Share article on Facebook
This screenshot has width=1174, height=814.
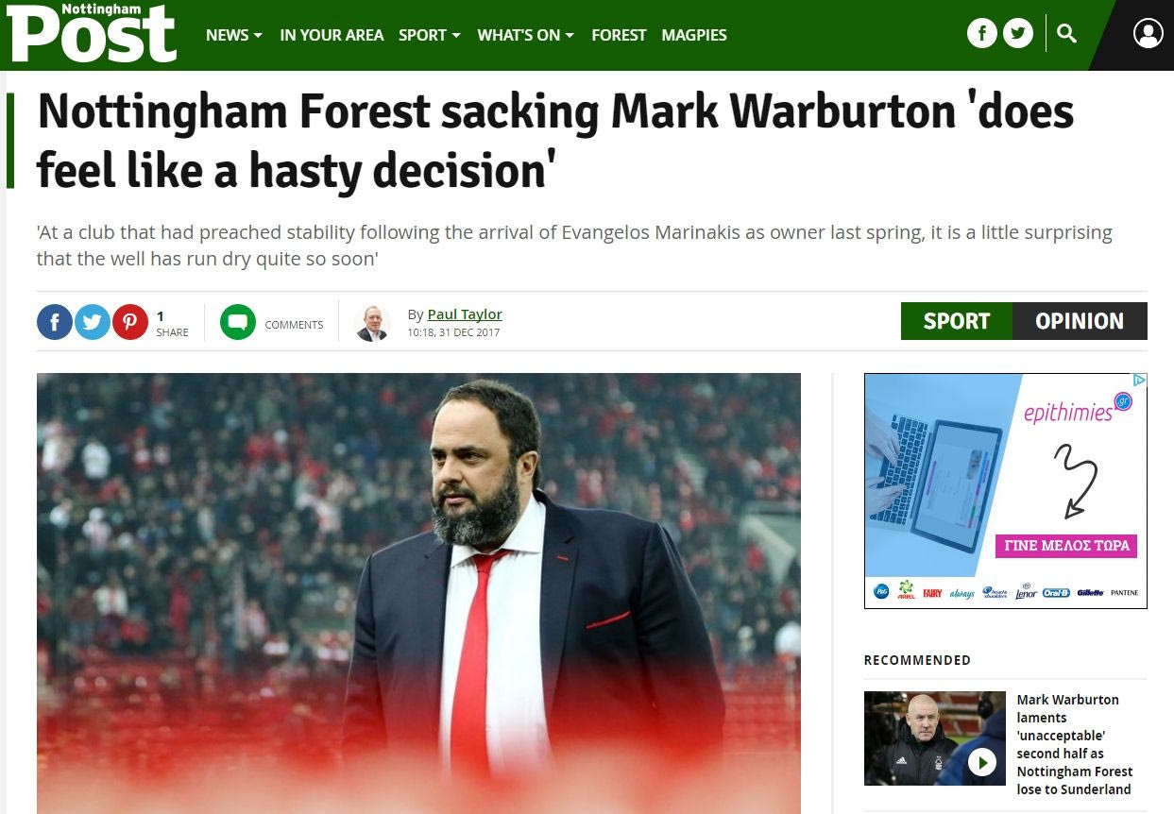click(x=55, y=323)
